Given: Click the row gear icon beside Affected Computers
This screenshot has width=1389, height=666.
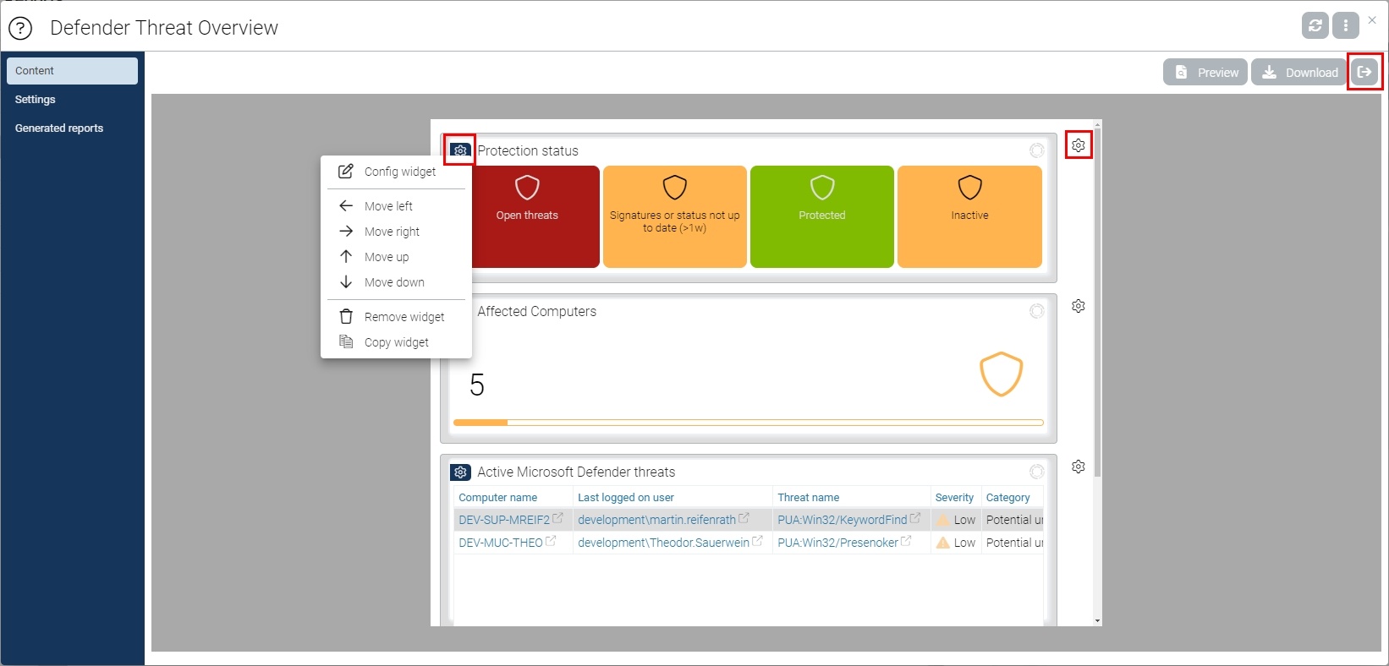Looking at the screenshot, I should 1079,306.
